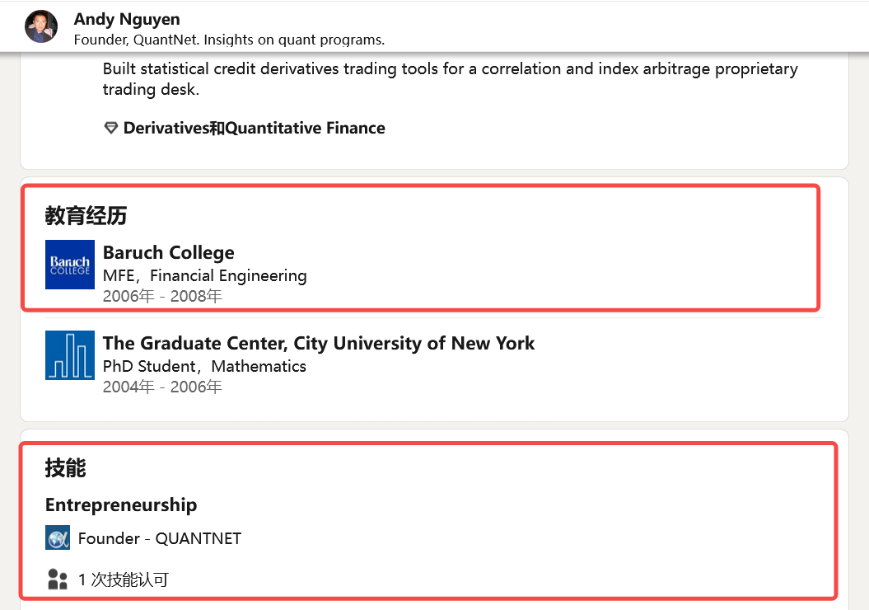Click the PhD Student, Mathematics degree text

tap(204, 367)
